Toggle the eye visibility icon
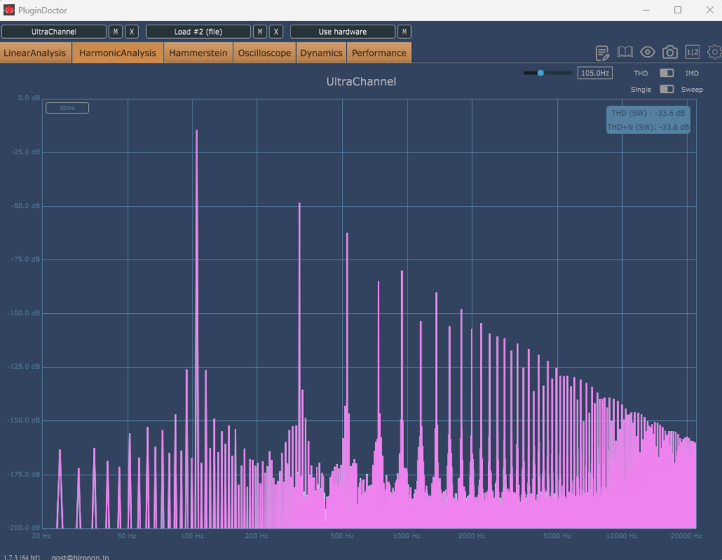 point(647,52)
